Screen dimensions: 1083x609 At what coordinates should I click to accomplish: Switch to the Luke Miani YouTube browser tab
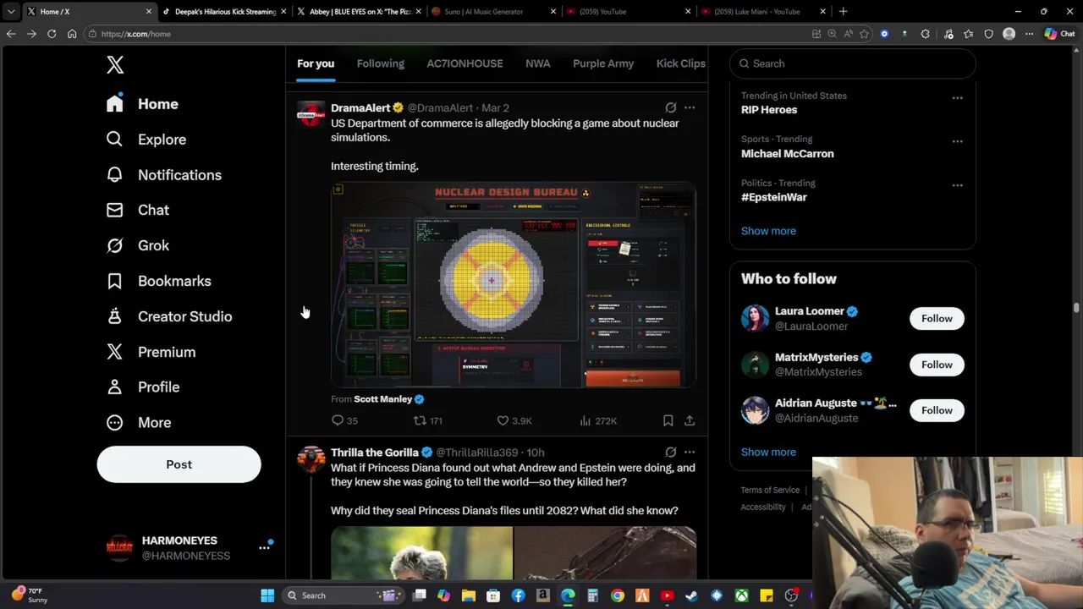click(761, 12)
